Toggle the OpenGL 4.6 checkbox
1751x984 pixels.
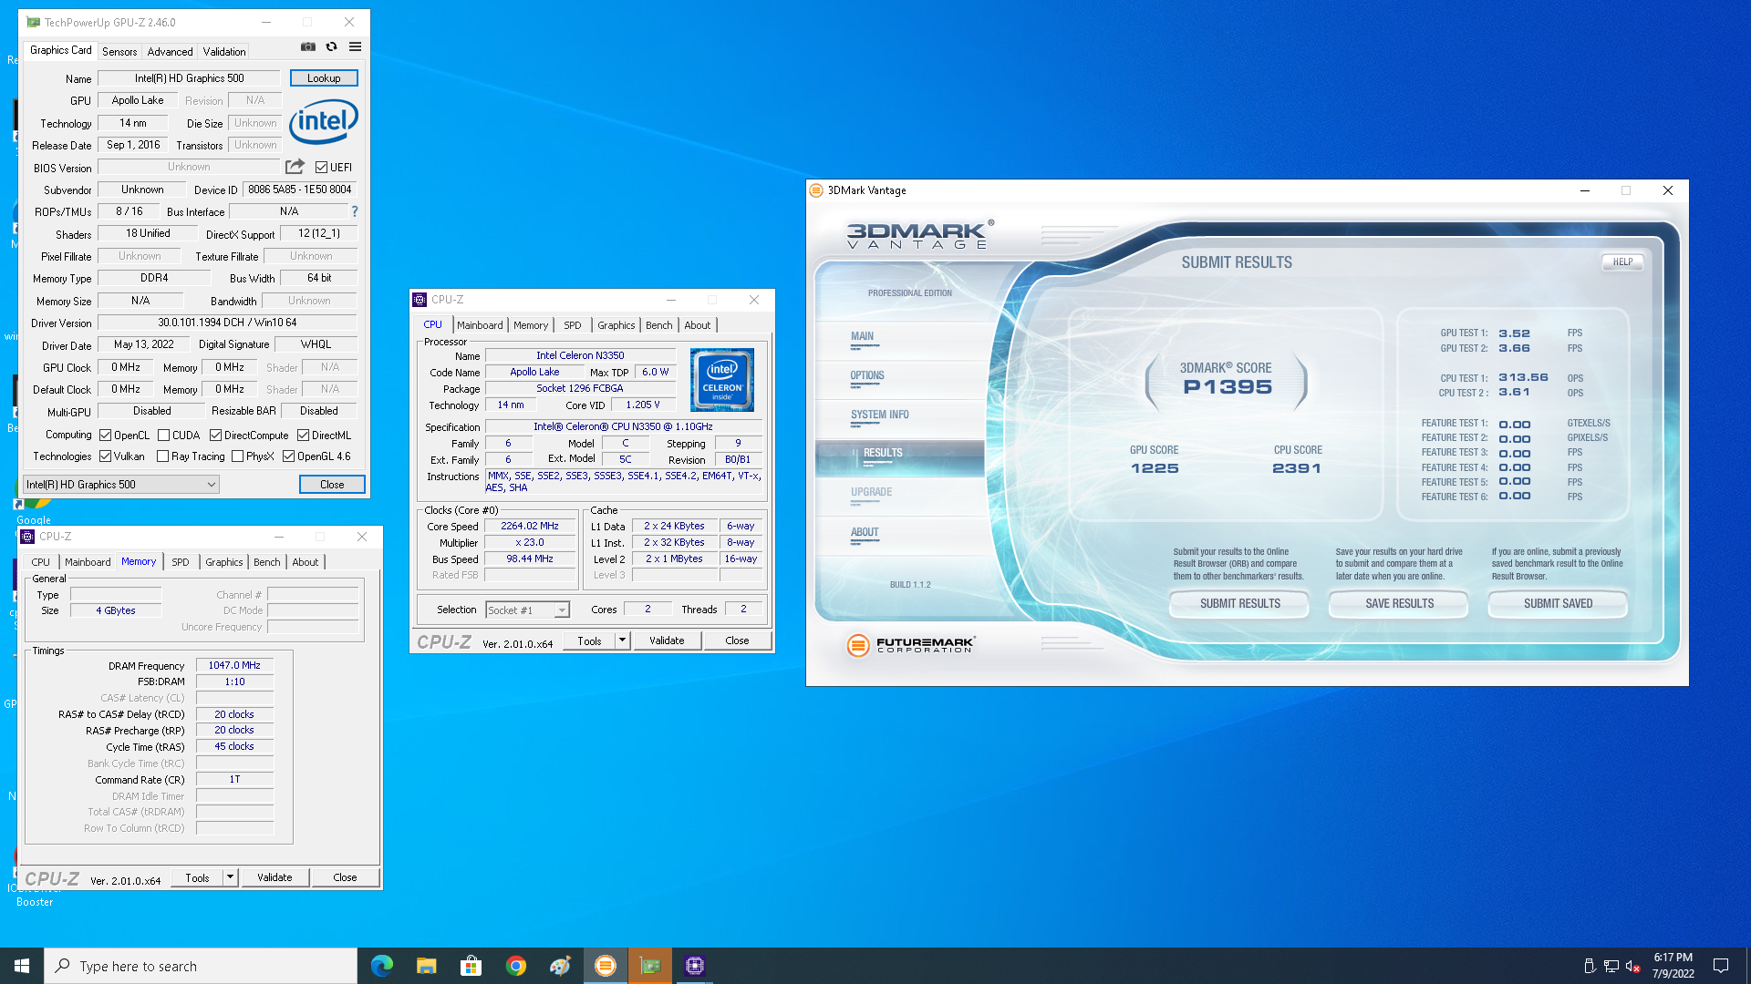(x=289, y=456)
